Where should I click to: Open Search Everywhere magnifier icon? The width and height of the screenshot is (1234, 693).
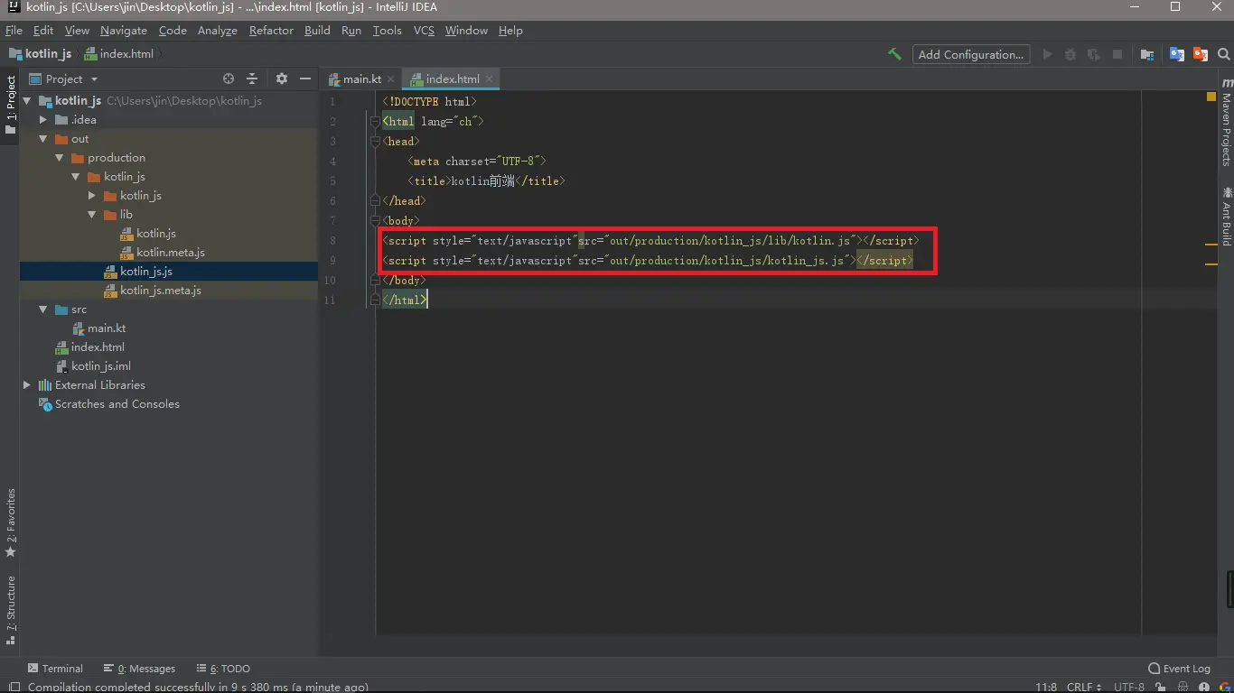tap(1223, 54)
